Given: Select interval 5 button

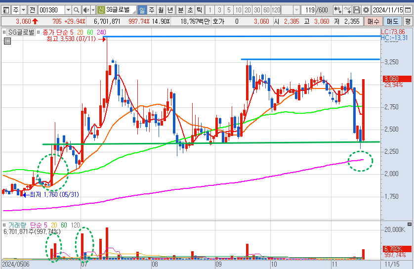Looking at the screenshot, I should 229,10.
